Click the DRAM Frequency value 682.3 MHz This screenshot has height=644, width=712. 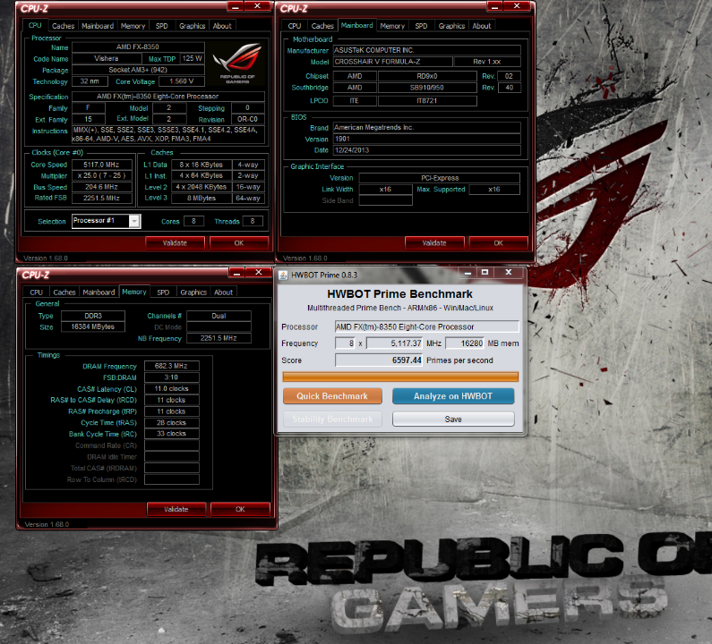(x=172, y=366)
